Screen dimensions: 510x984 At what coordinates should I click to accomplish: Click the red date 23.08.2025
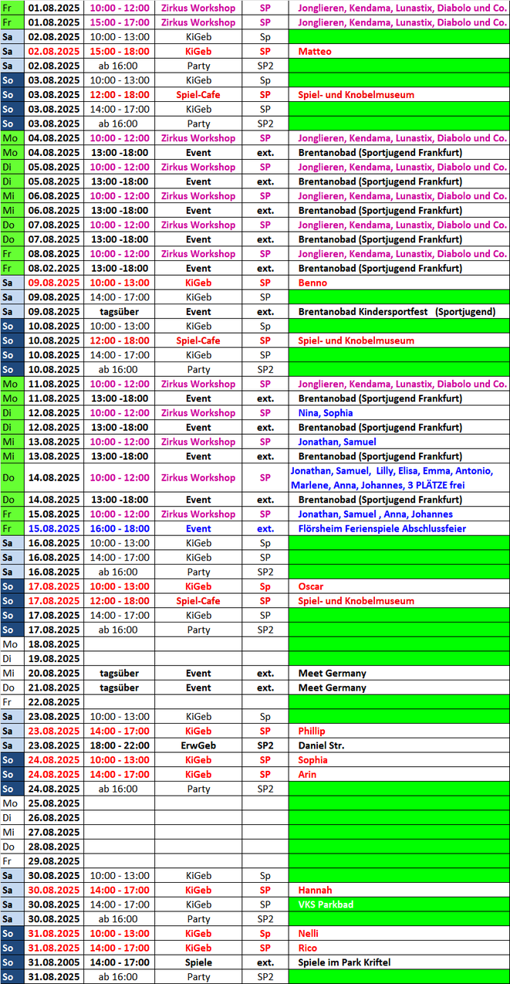click(x=53, y=731)
